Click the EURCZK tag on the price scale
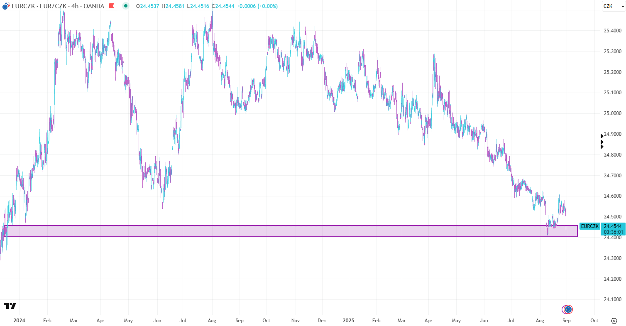 pos(589,226)
